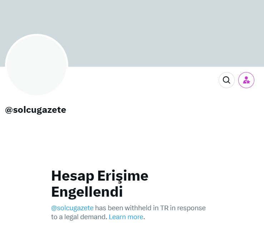
Task: Click the word Hesap in the heading
Action: pyautogui.click(x=73, y=176)
